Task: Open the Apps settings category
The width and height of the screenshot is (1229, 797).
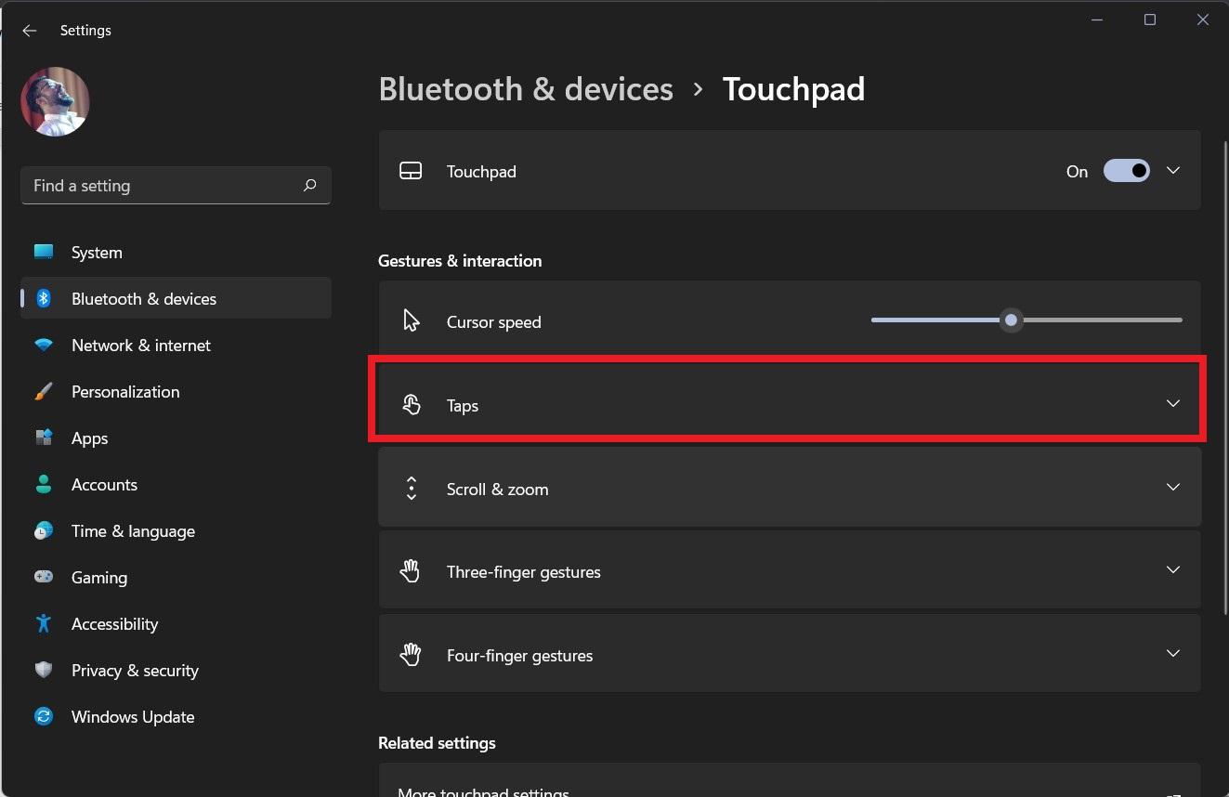Action: [x=90, y=438]
